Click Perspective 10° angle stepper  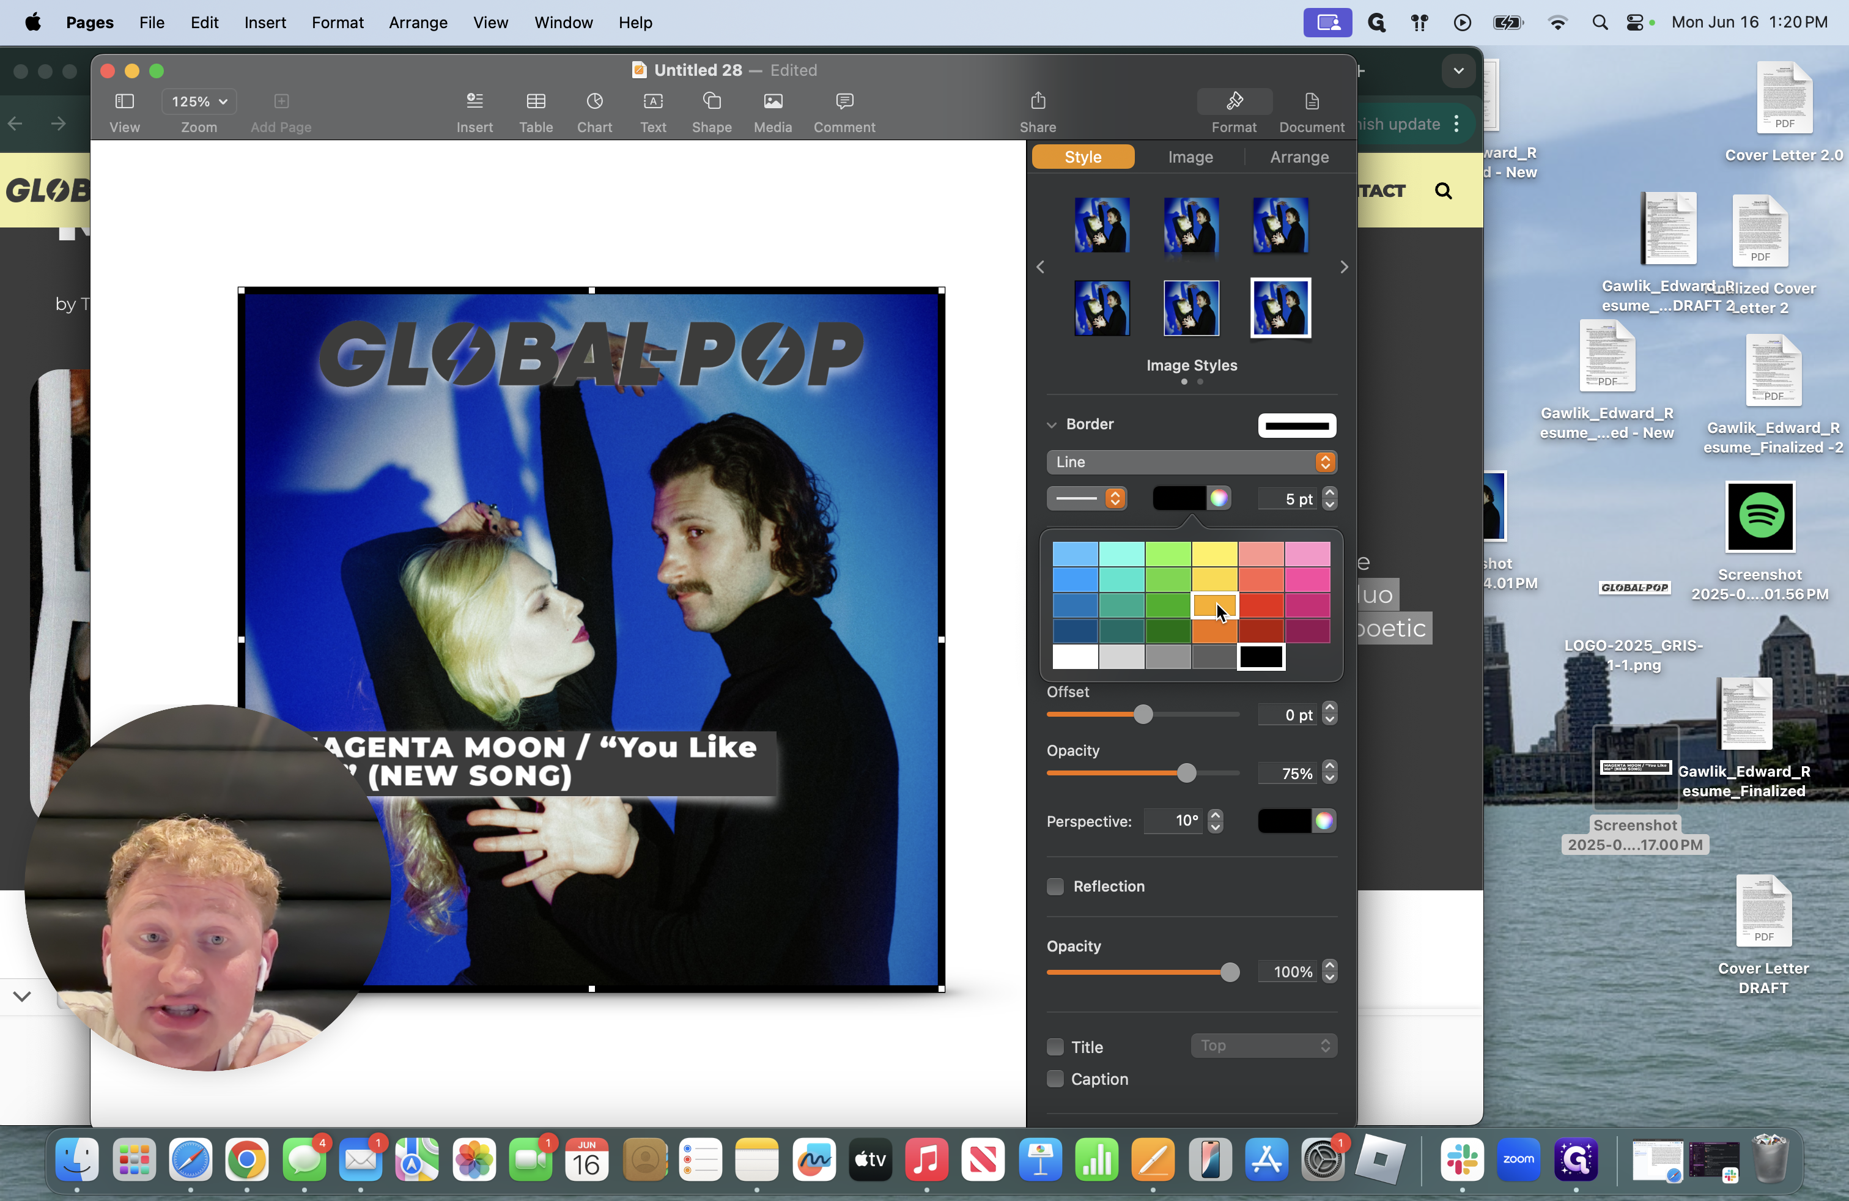coord(1216,821)
